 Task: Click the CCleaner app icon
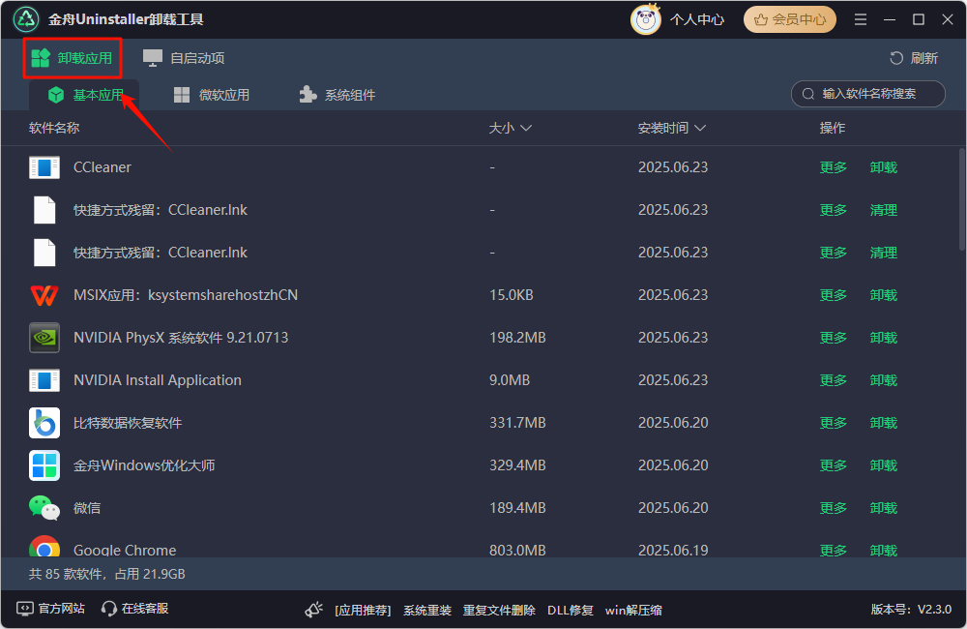pos(44,167)
